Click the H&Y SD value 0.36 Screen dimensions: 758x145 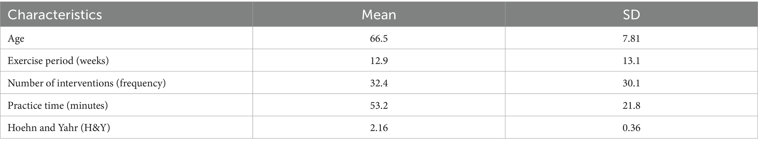[631, 128]
